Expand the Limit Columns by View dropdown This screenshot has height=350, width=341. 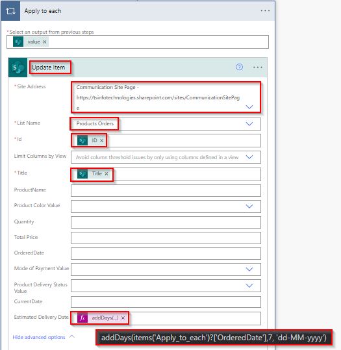tap(249, 157)
